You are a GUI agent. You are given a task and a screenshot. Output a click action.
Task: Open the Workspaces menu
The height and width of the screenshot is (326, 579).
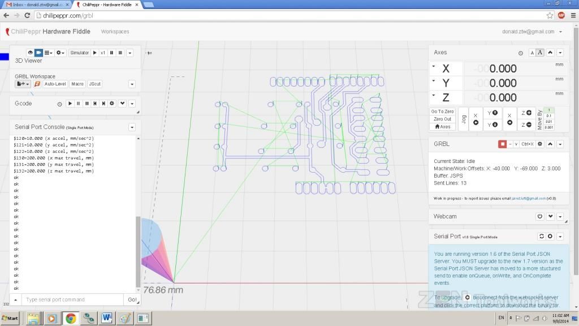click(115, 32)
